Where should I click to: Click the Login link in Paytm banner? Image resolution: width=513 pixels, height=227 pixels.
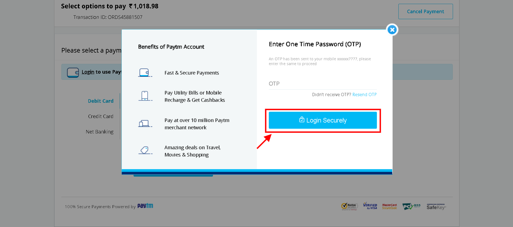[x=88, y=72]
